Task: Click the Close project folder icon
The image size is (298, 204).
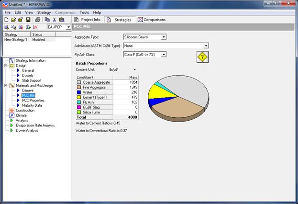Action: [x=21, y=20]
